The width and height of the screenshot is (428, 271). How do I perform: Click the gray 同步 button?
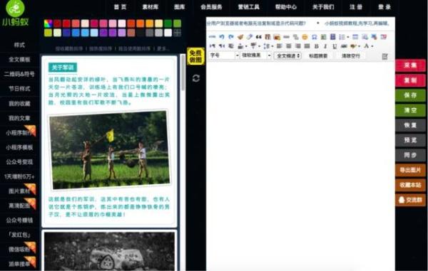pos(410,155)
